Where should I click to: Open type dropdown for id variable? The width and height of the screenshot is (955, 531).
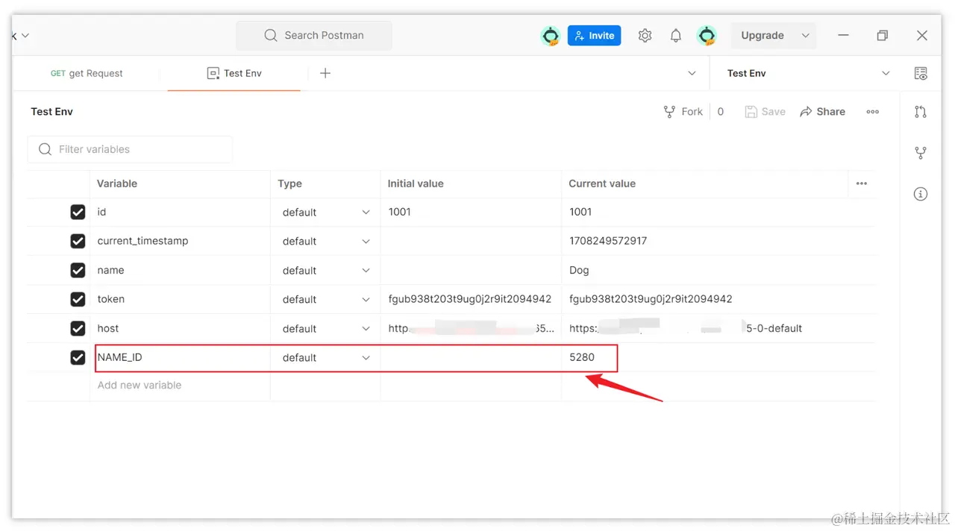(x=325, y=213)
